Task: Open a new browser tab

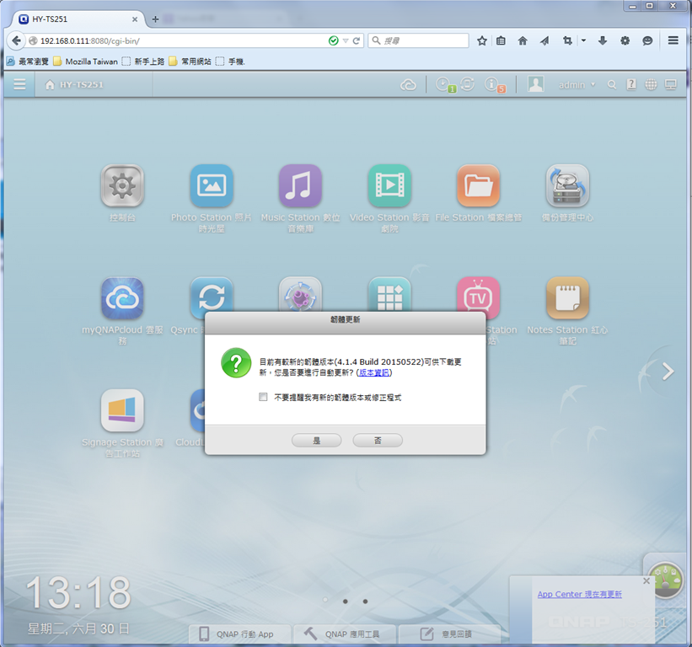Action: point(155,19)
